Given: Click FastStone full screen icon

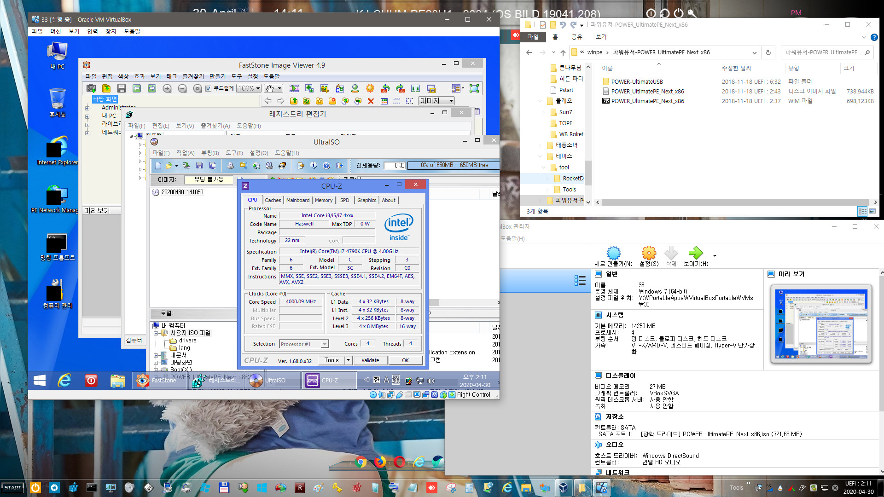Looking at the screenshot, I should [474, 88].
